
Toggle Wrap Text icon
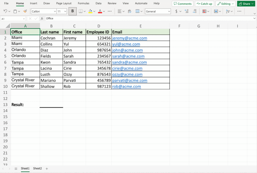(x=130, y=11)
